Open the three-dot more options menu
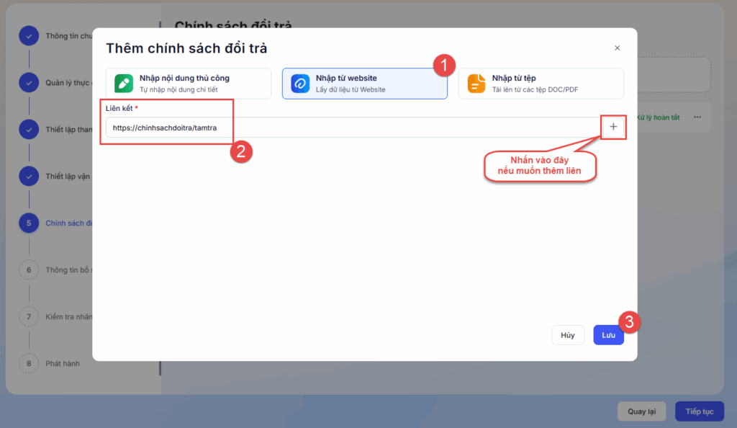 tap(697, 117)
